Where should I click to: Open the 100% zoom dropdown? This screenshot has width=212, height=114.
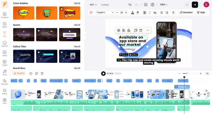click(163, 5)
